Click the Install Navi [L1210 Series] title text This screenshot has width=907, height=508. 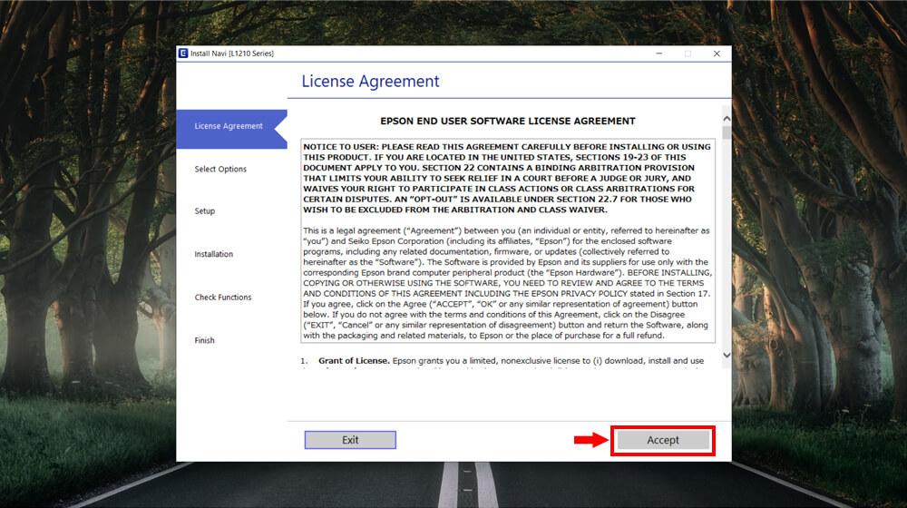coord(232,54)
